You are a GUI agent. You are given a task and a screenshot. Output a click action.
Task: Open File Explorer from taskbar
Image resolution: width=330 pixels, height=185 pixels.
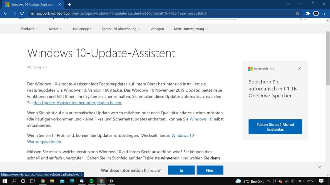point(52,181)
